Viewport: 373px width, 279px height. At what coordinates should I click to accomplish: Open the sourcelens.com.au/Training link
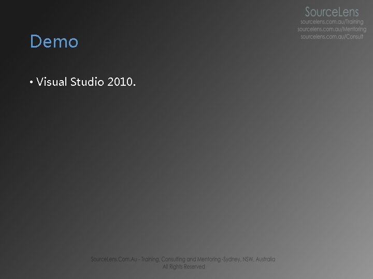click(x=332, y=22)
